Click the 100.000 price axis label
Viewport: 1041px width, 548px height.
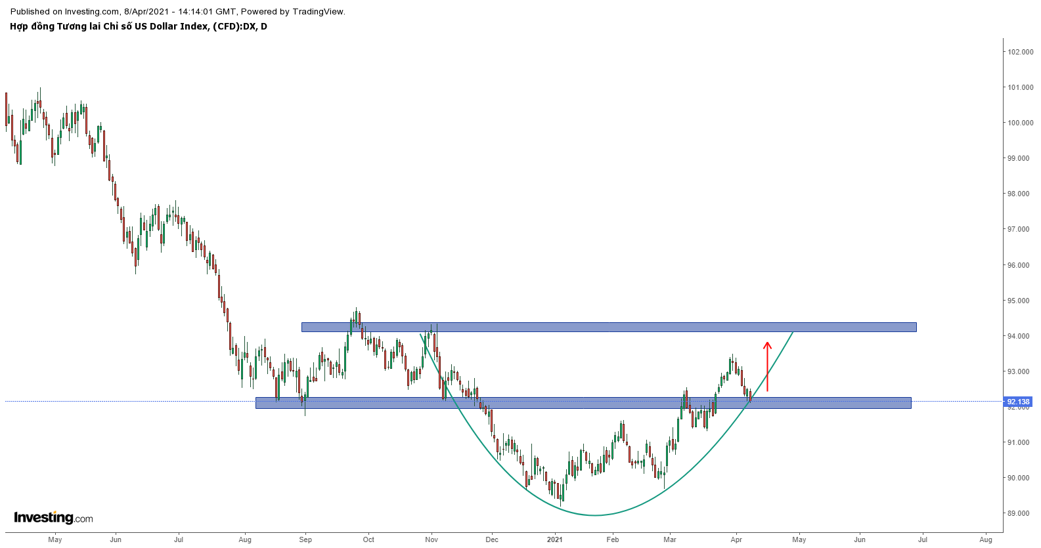click(x=1020, y=123)
